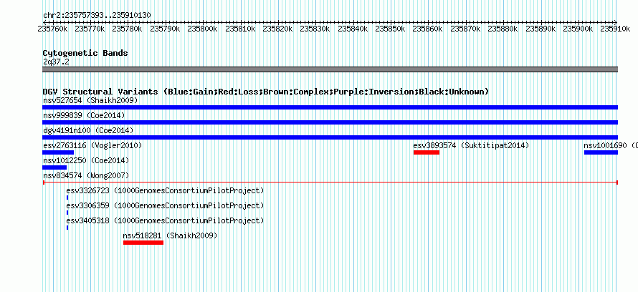Image resolution: width=638 pixels, height=292 pixels.
Task: Click ruler position 235830k
Action: (315, 29)
